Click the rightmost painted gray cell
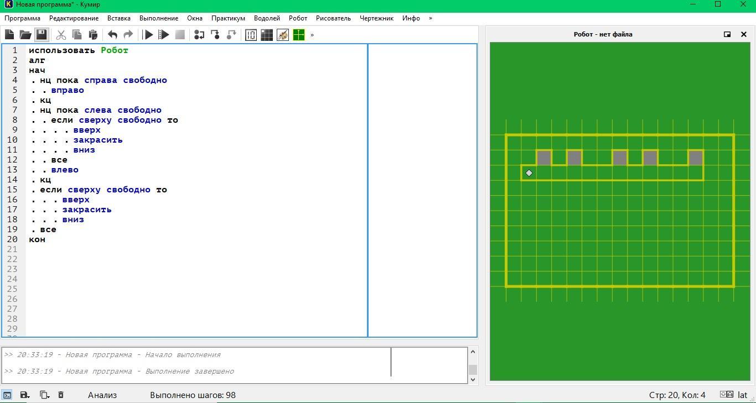This screenshot has height=403, width=756. [696, 158]
